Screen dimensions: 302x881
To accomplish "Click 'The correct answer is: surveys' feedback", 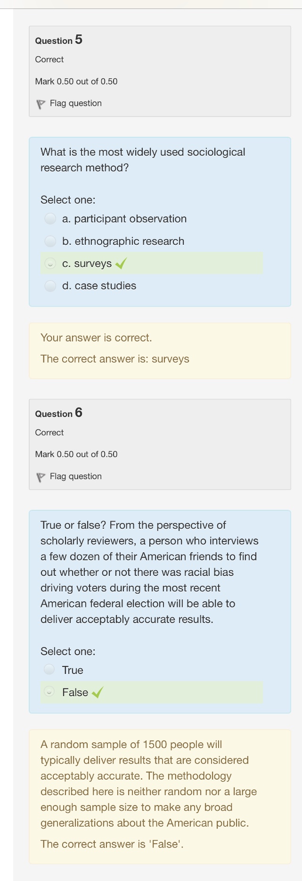I will [114, 359].
